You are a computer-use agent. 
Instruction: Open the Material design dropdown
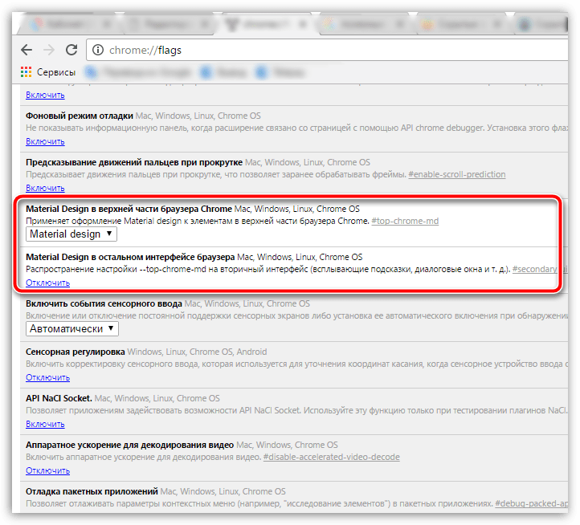click(71, 234)
